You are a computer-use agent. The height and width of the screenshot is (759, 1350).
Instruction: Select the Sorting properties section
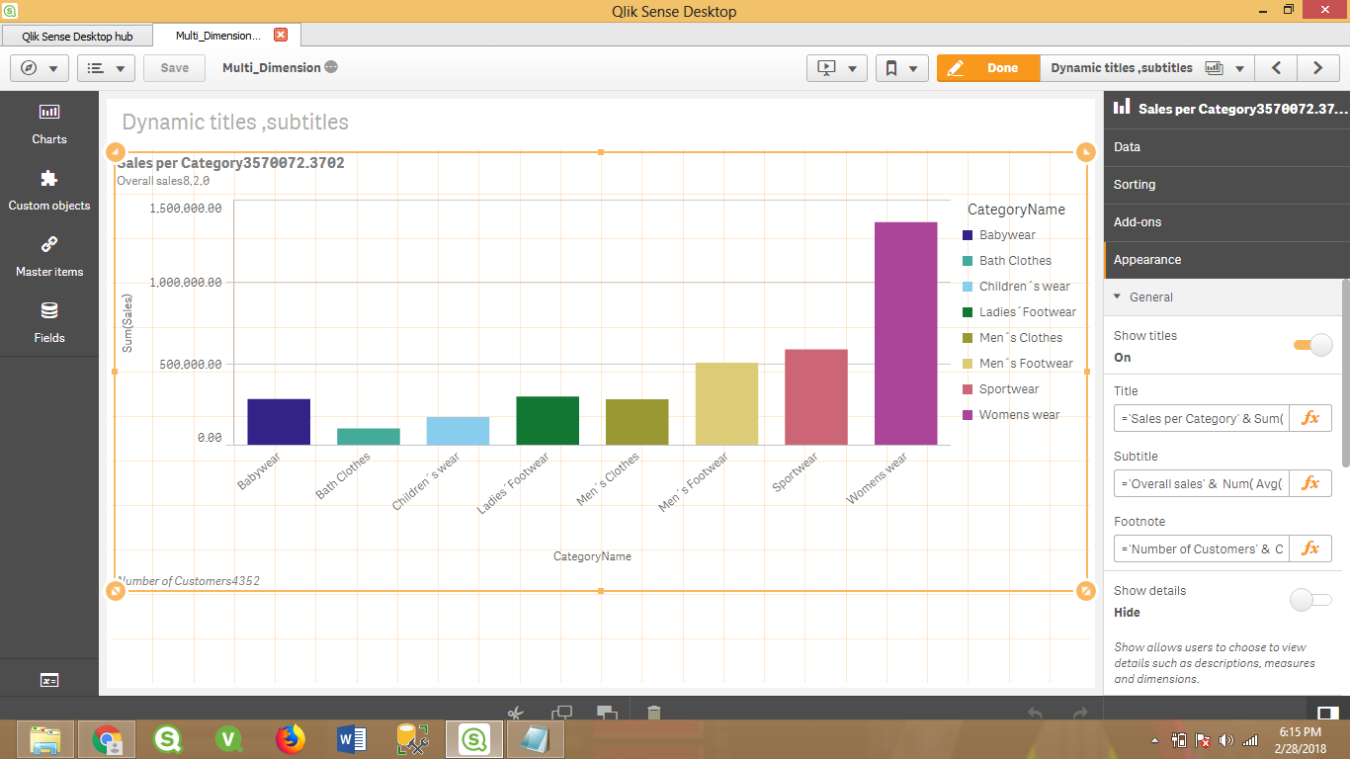[x=1135, y=184]
